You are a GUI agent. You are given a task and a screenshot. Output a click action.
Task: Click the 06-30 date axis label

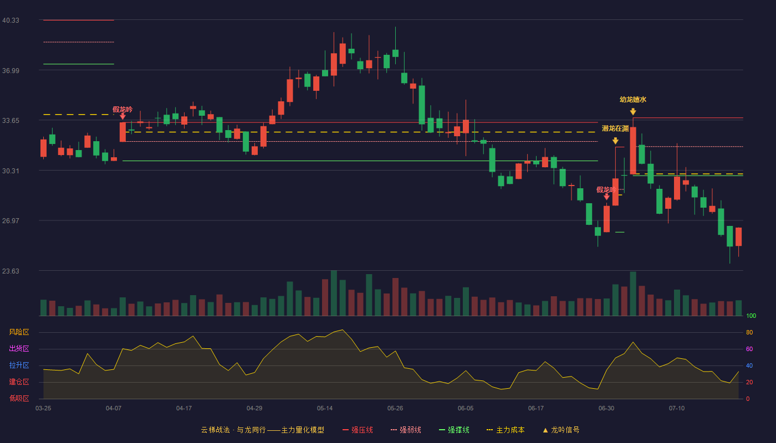(606, 408)
